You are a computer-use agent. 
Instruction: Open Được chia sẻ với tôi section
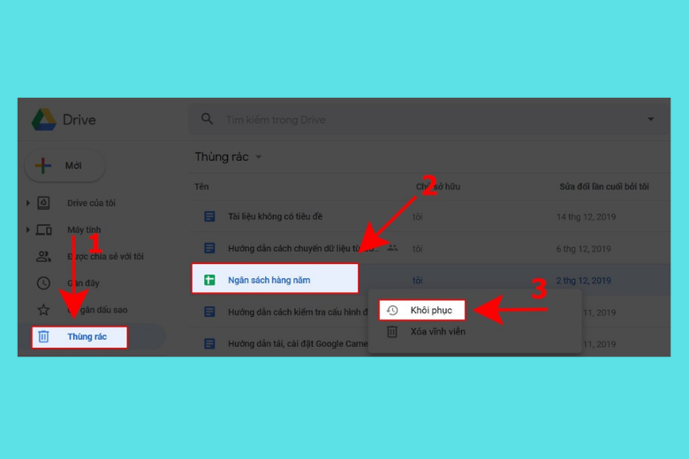pos(105,257)
